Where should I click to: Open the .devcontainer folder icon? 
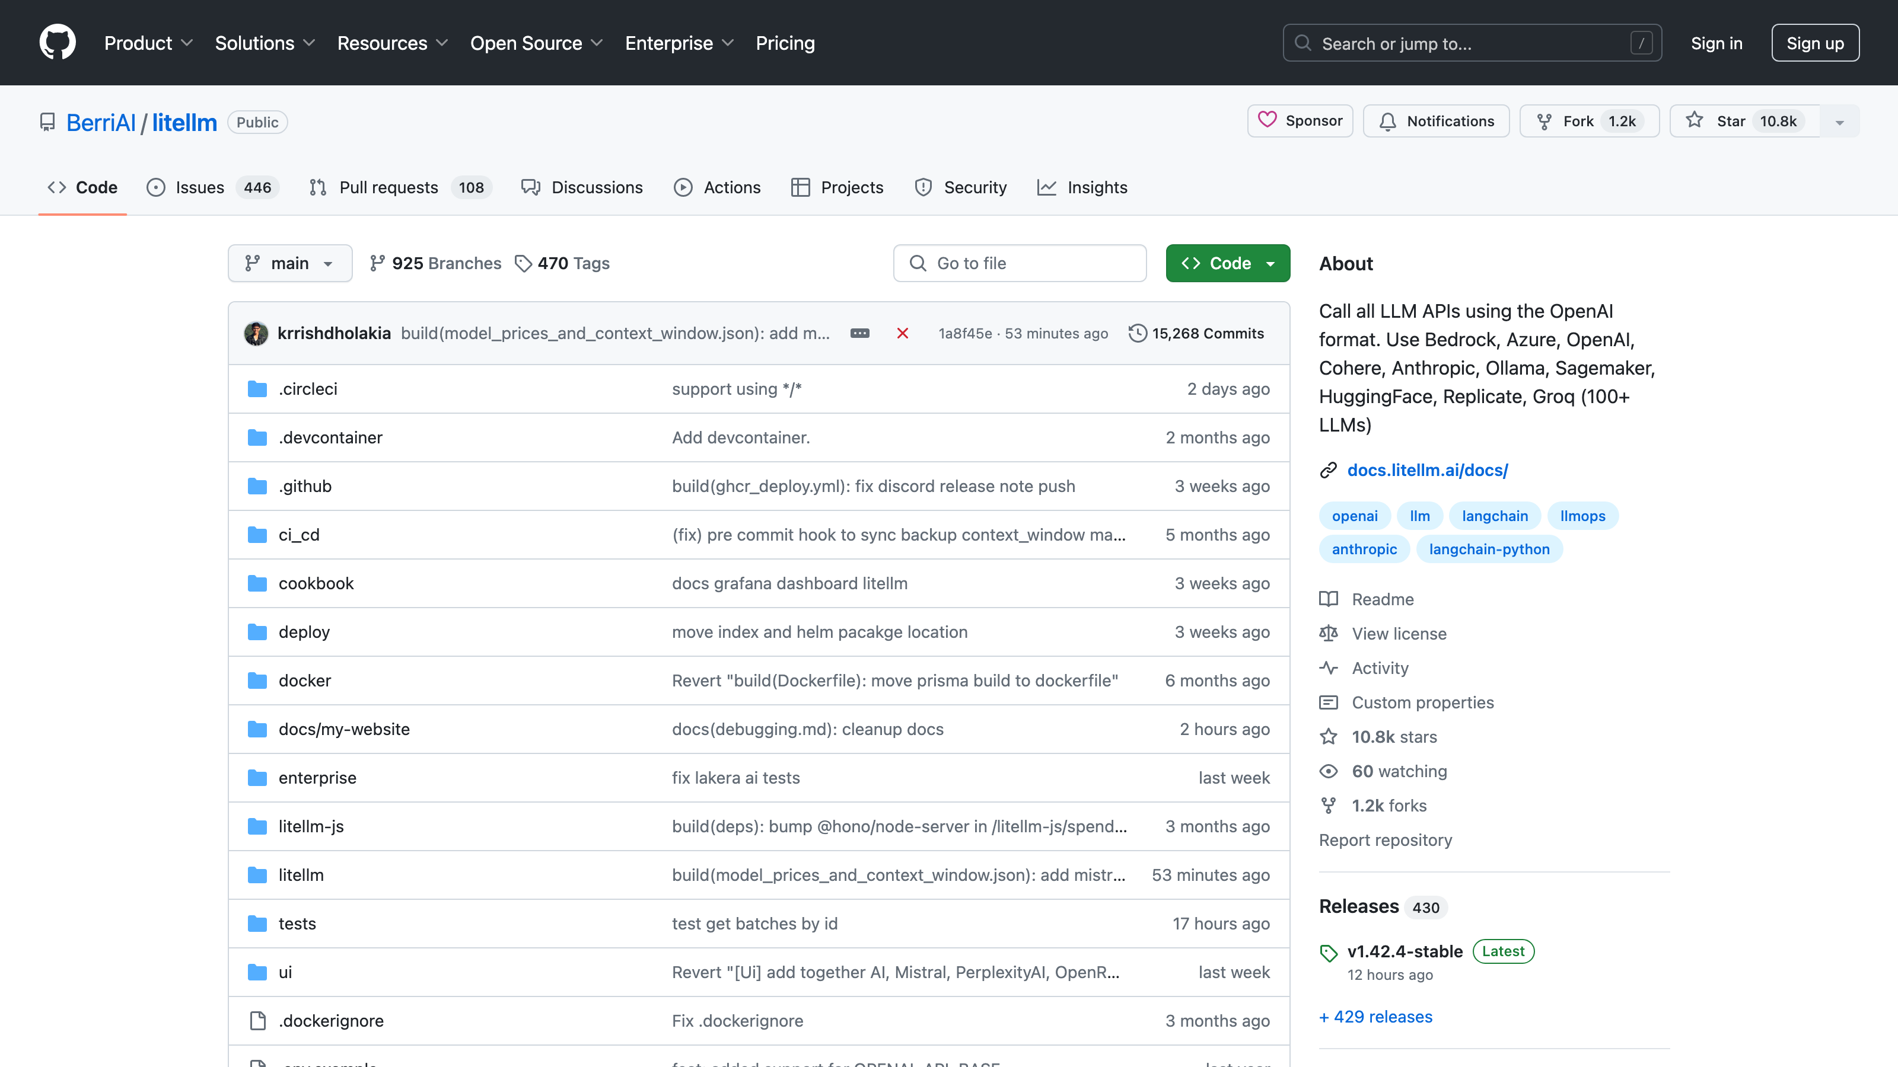click(x=257, y=437)
